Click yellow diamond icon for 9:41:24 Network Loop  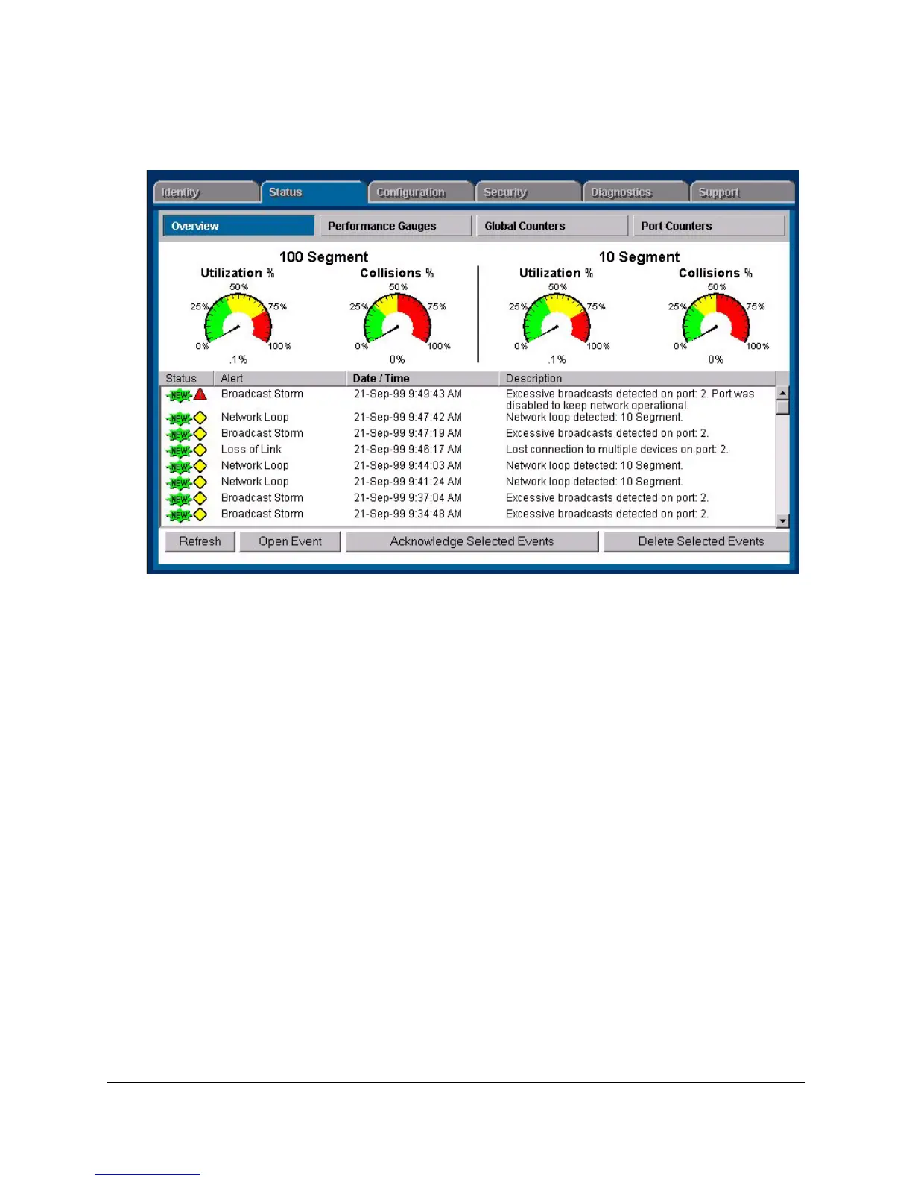(200, 482)
